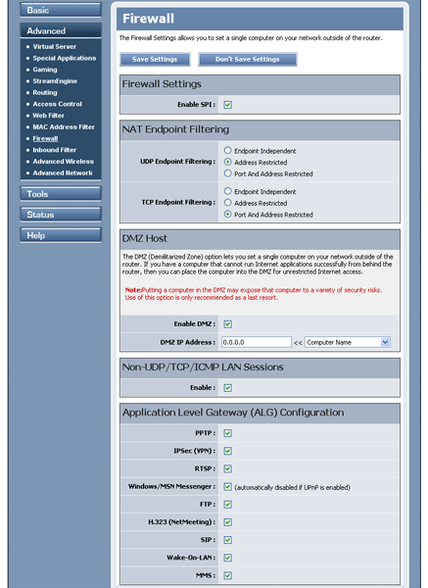This screenshot has width=428, height=588.
Task: Toggle the Wake-On-LAN checkbox
Action: 227,558
